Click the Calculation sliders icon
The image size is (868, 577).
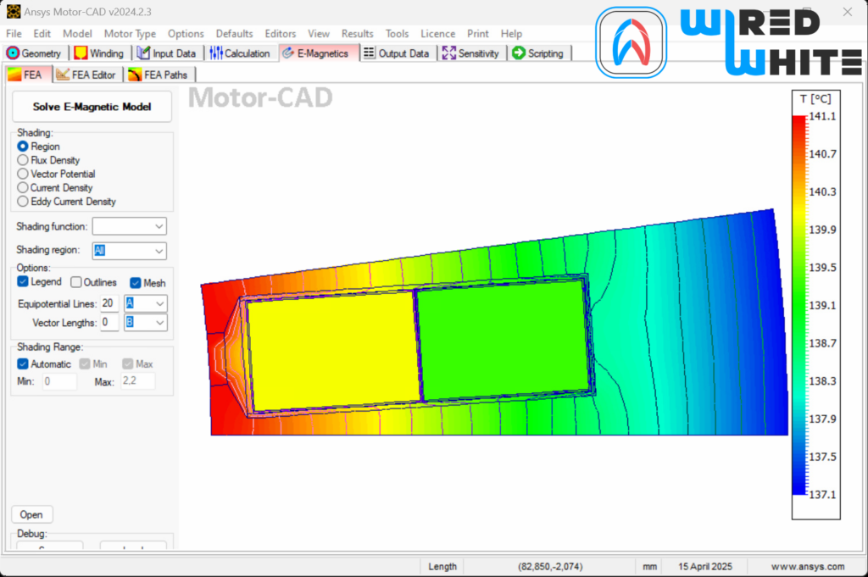pos(216,53)
